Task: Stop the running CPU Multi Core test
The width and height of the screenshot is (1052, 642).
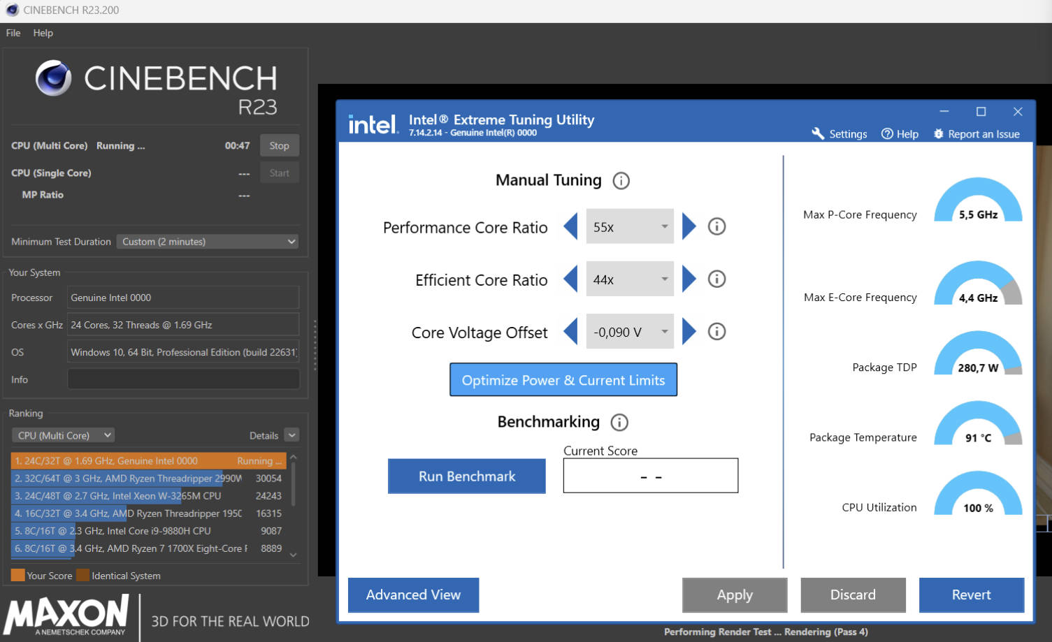Action: 279,146
